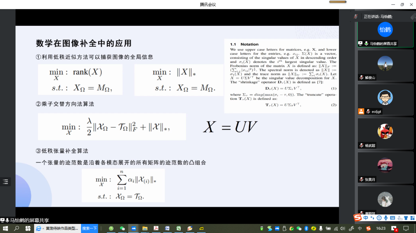Open Excel from the taskbar
416x233 pixels.
pos(179,228)
